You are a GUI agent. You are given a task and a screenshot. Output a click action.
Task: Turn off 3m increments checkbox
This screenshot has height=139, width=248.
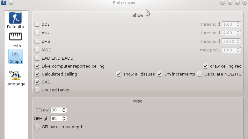(x=160, y=74)
